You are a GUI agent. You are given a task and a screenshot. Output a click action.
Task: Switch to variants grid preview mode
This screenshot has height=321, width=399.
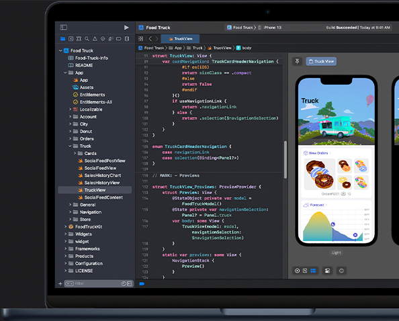click(x=313, y=271)
